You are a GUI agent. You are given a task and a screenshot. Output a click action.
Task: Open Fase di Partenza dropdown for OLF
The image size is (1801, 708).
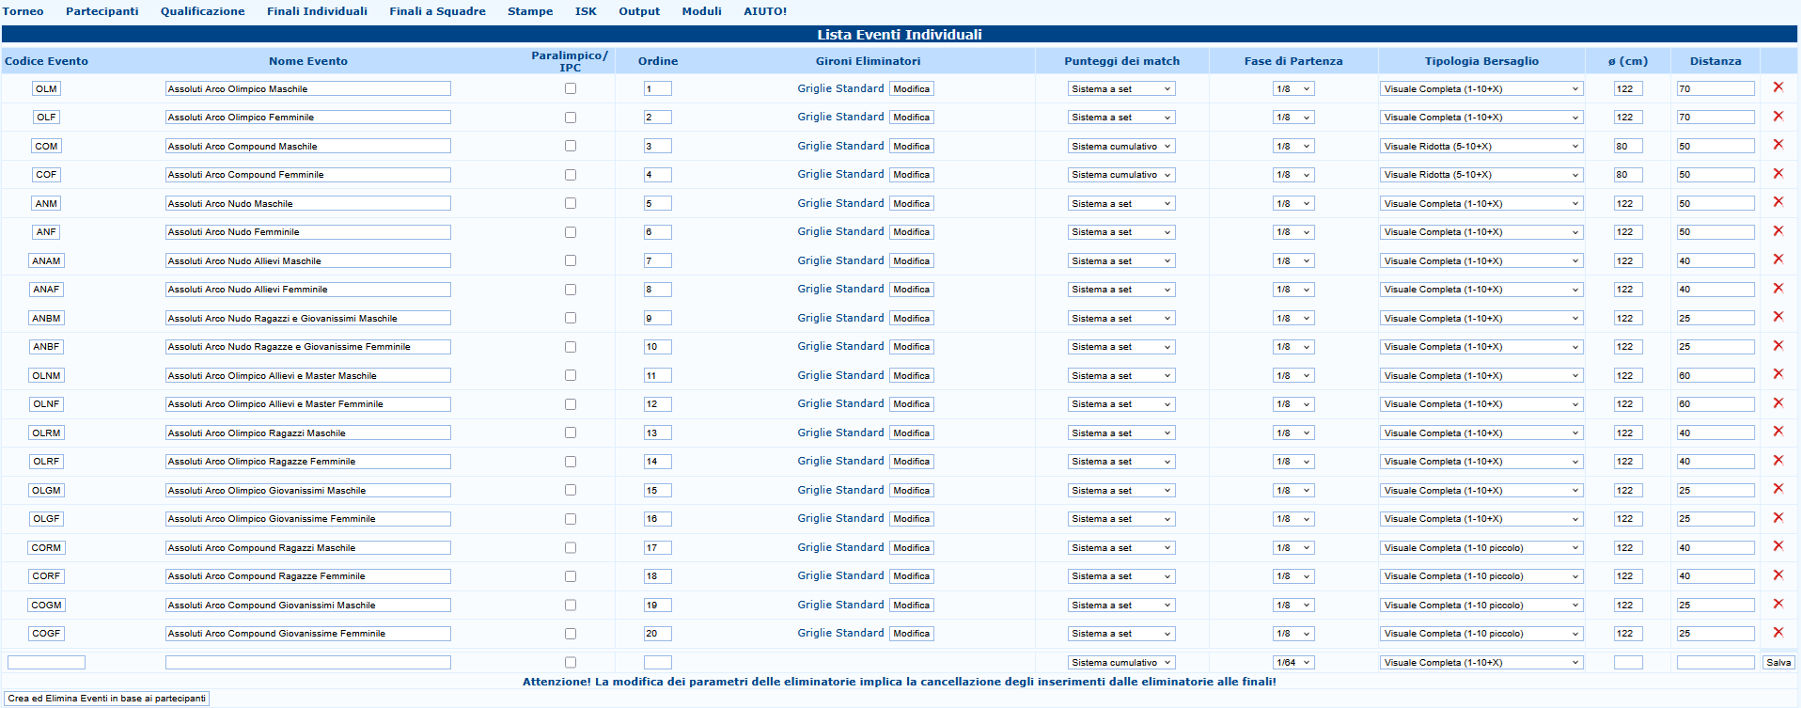pos(1293,118)
